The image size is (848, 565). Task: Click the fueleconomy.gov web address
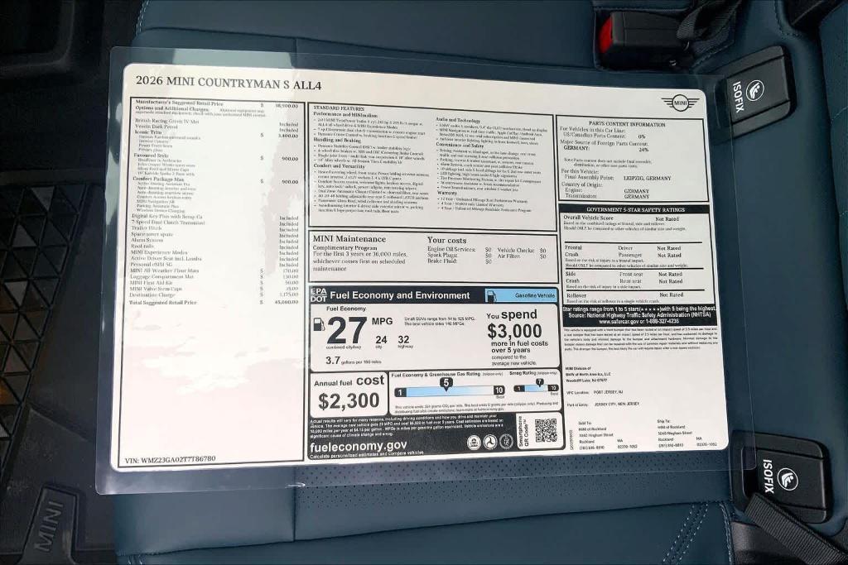[358, 448]
